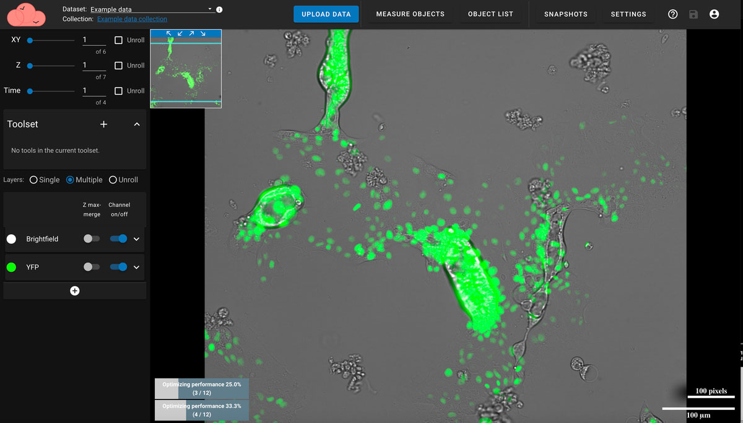Image resolution: width=743 pixels, height=423 pixels.
Task: Open dataset info icon next to Example data
Action: point(219,10)
